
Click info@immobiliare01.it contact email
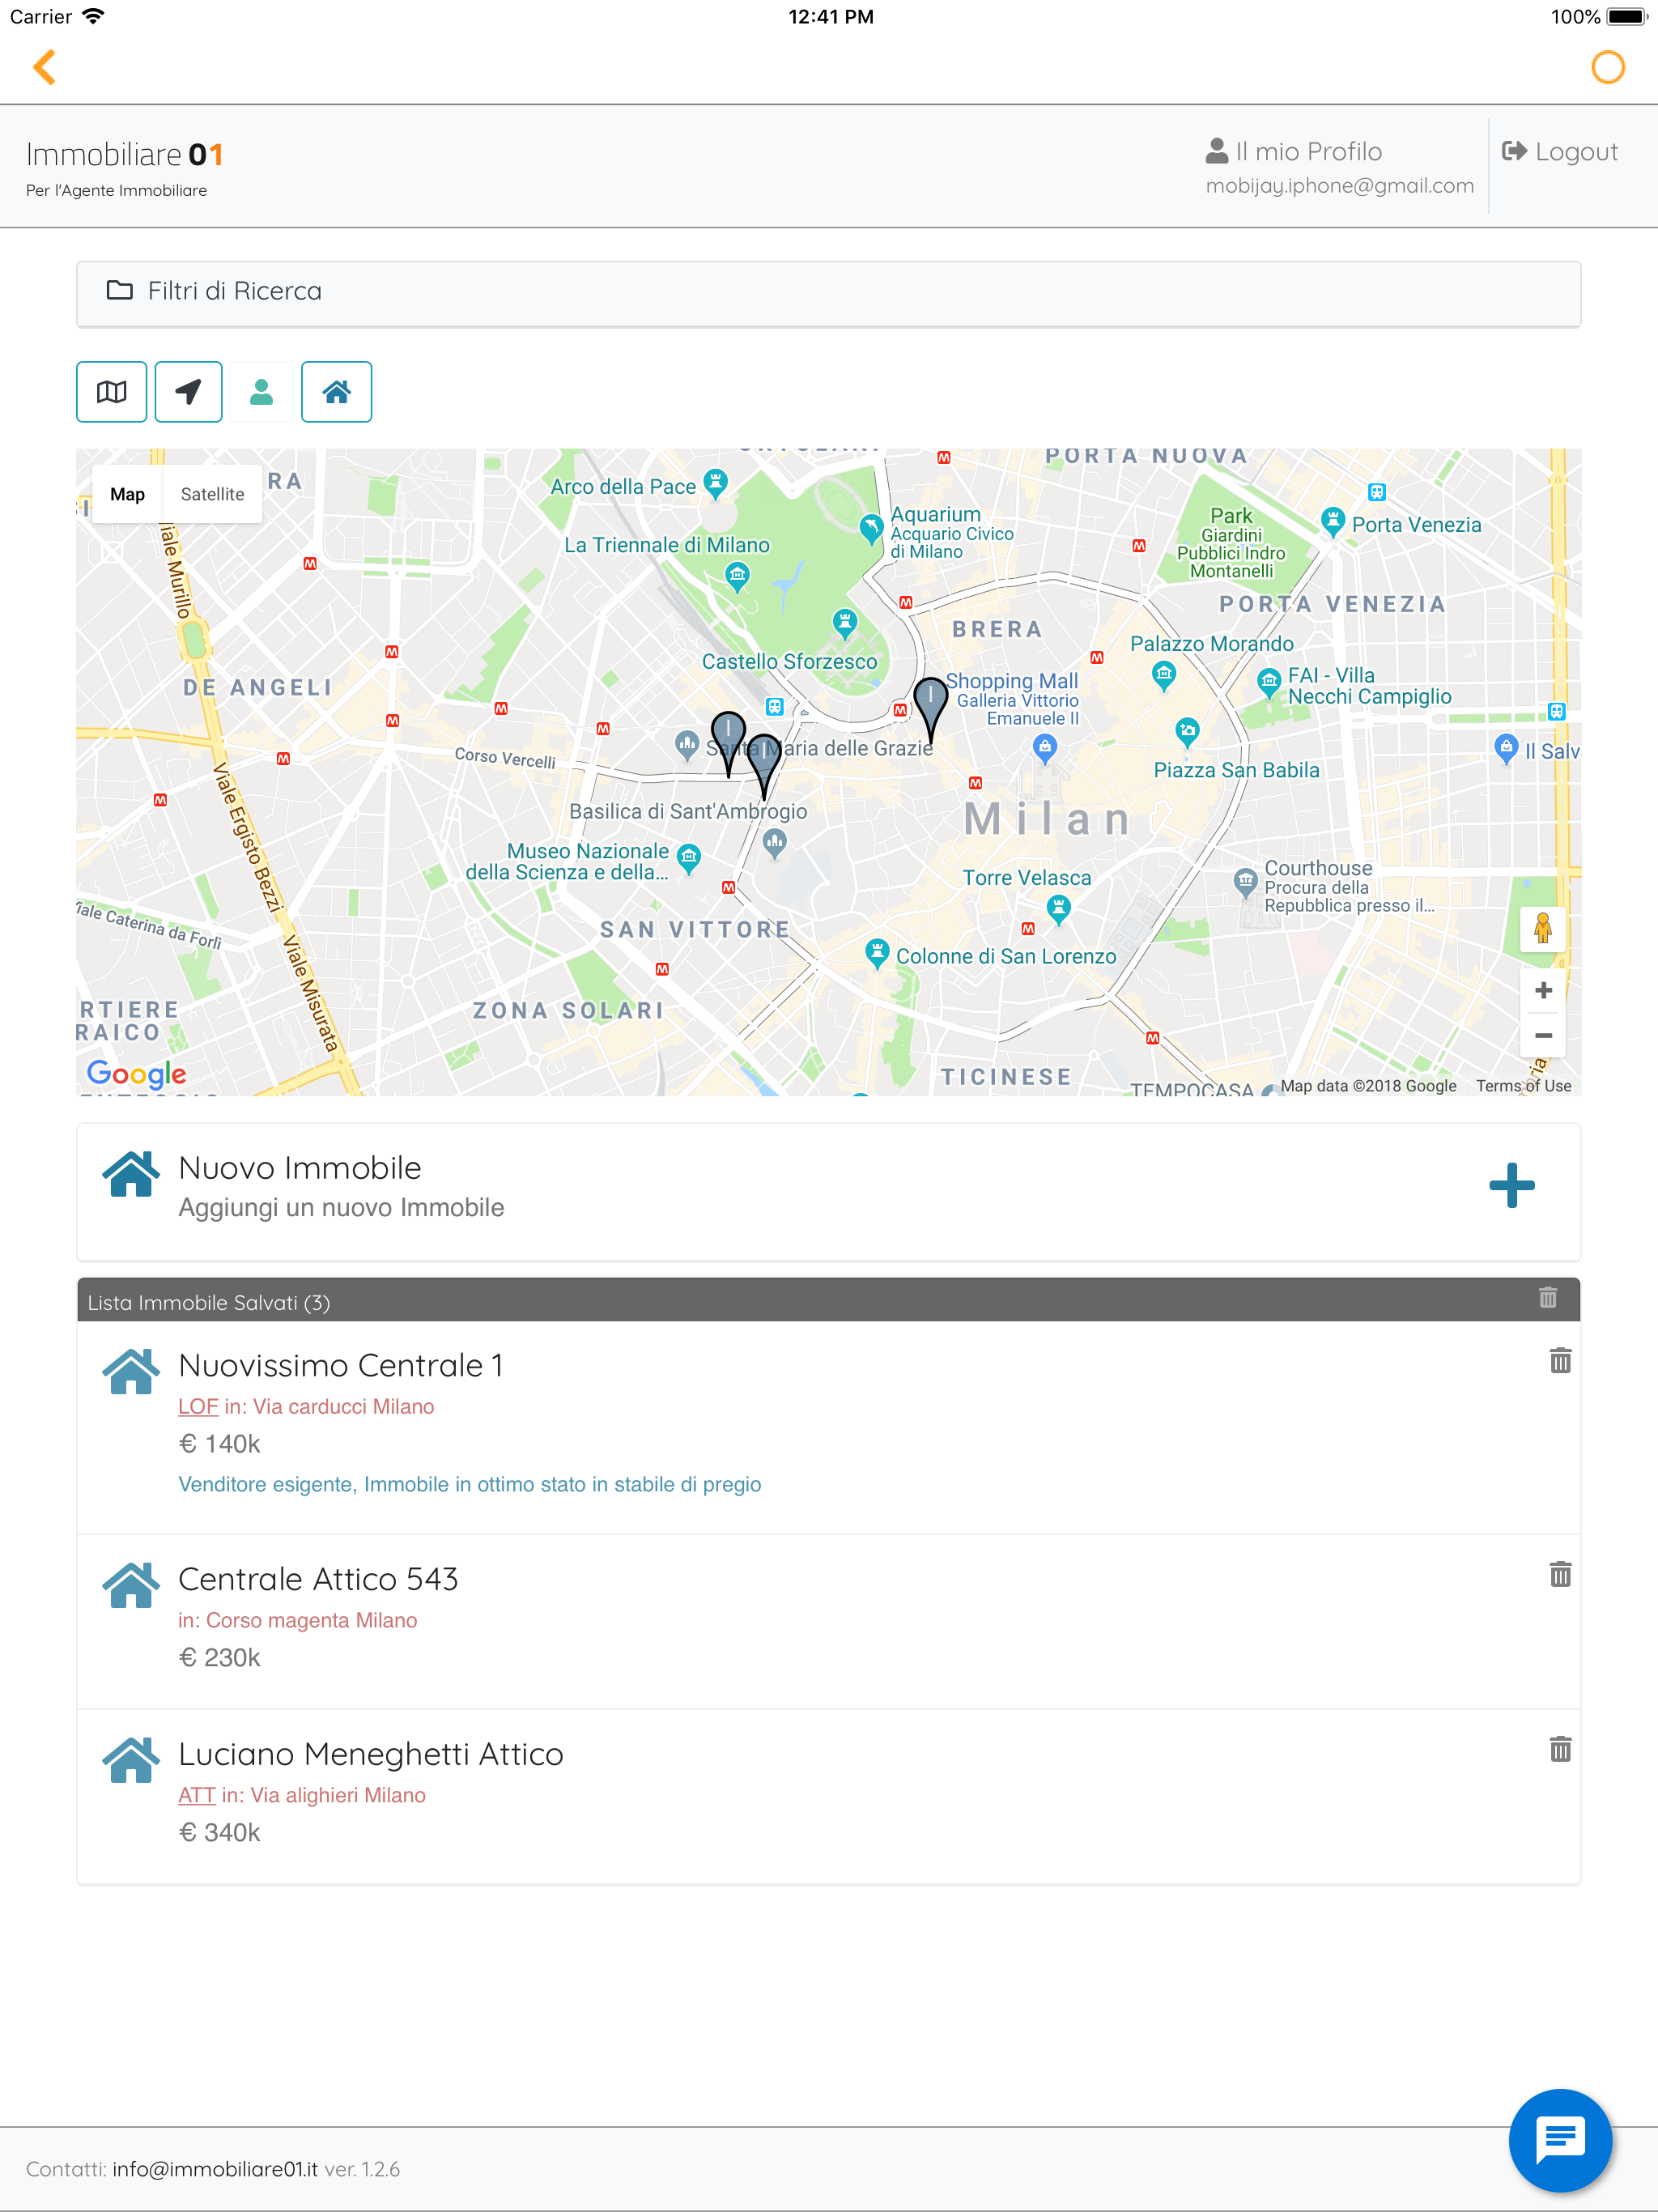pyautogui.click(x=215, y=2169)
